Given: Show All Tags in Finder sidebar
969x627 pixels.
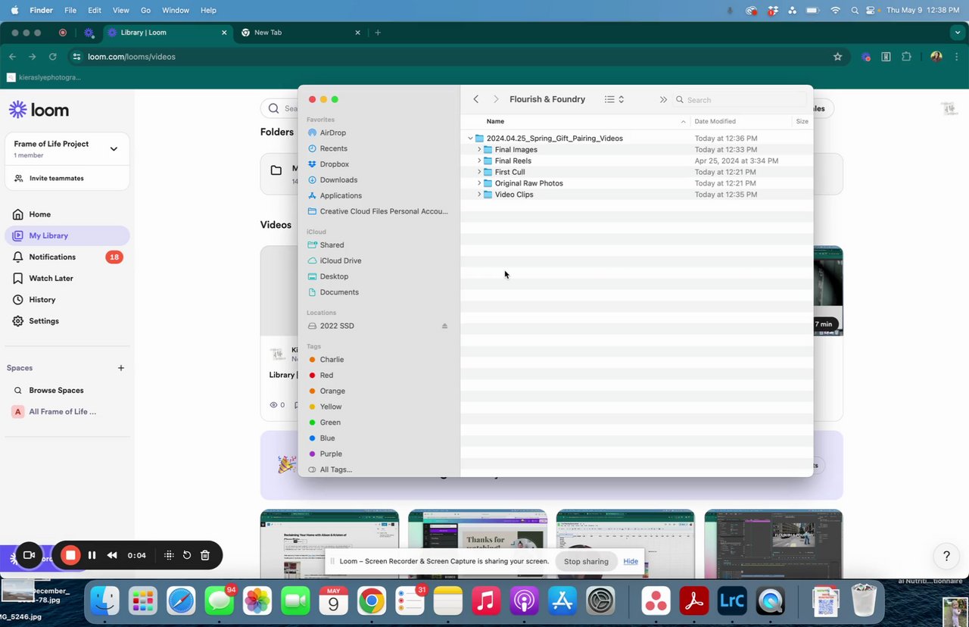Looking at the screenshot, I should coord(335,469).
